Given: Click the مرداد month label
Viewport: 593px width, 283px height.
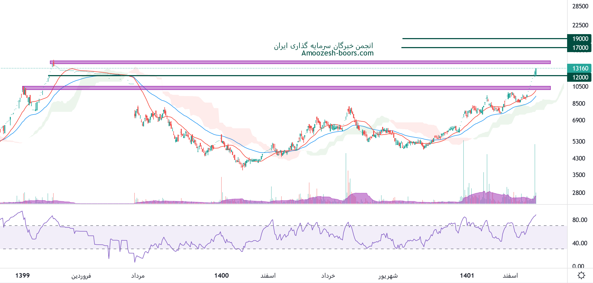Looking at the screenshot, I should click(138, 276).
